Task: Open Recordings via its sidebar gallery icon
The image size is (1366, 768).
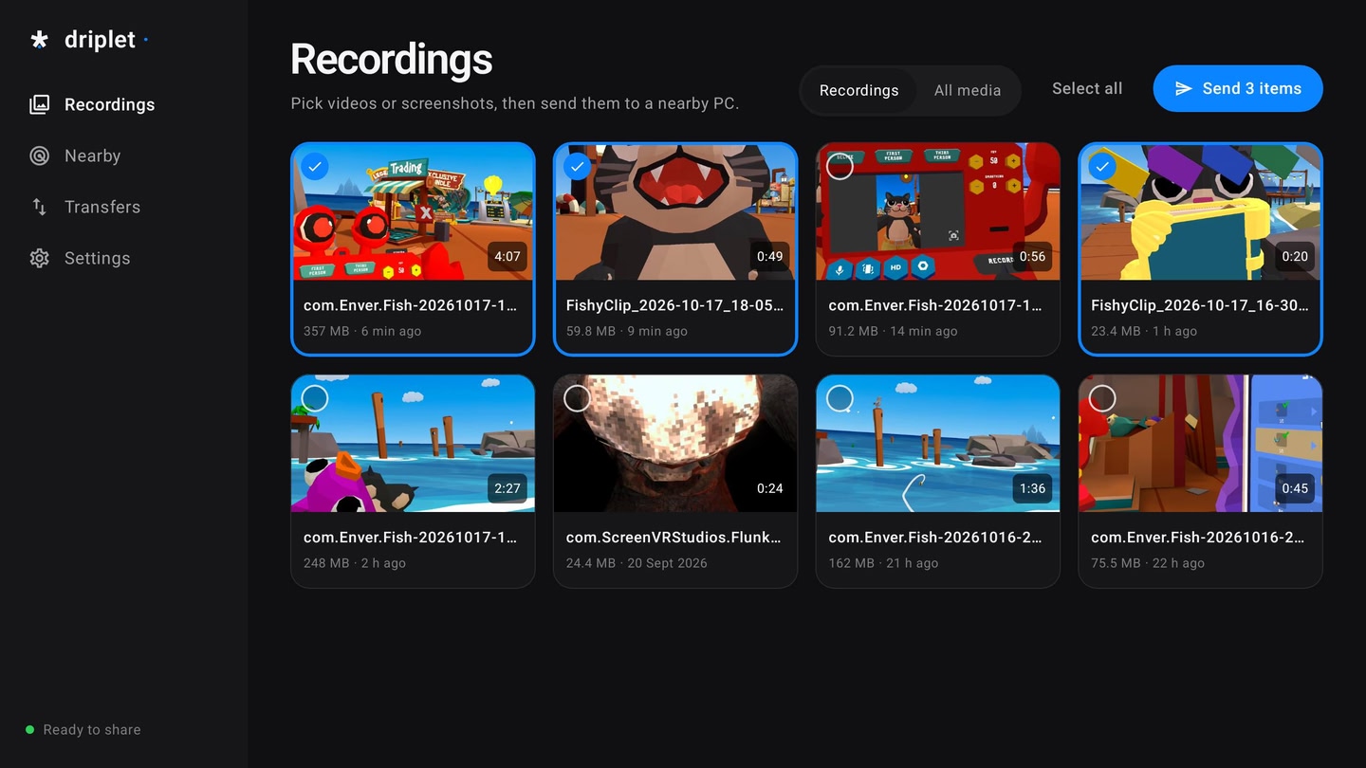Action: [39, 104]
